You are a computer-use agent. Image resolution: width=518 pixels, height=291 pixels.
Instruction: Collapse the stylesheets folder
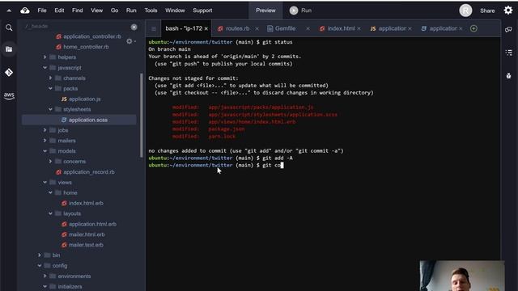point(50,109)
